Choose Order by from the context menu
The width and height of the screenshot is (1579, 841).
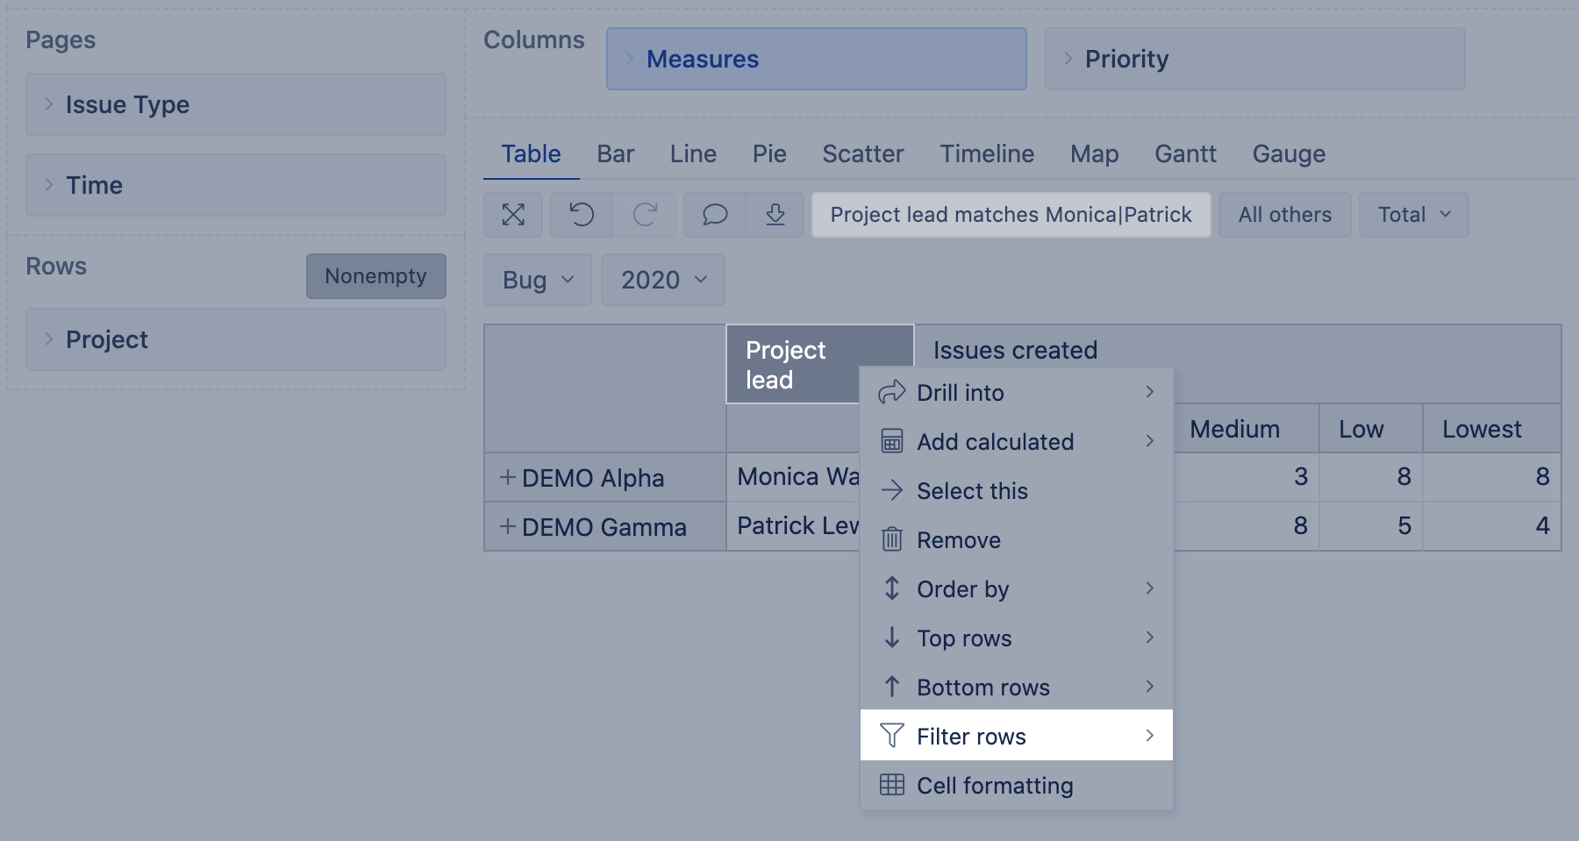pos(963,589)
